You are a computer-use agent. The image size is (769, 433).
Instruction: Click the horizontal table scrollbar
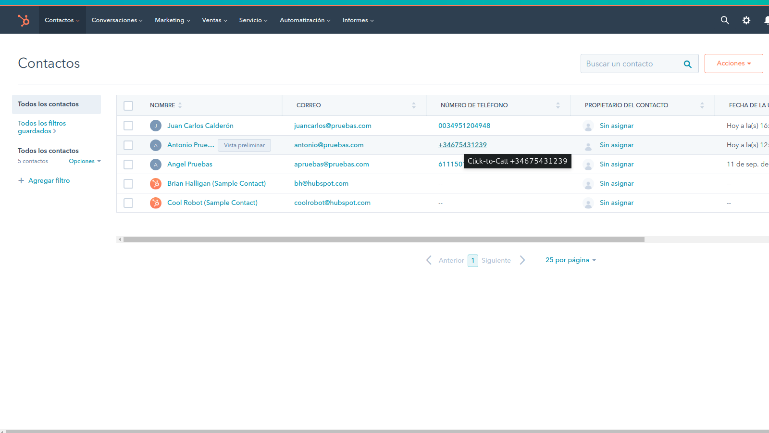tap(384, 239)
